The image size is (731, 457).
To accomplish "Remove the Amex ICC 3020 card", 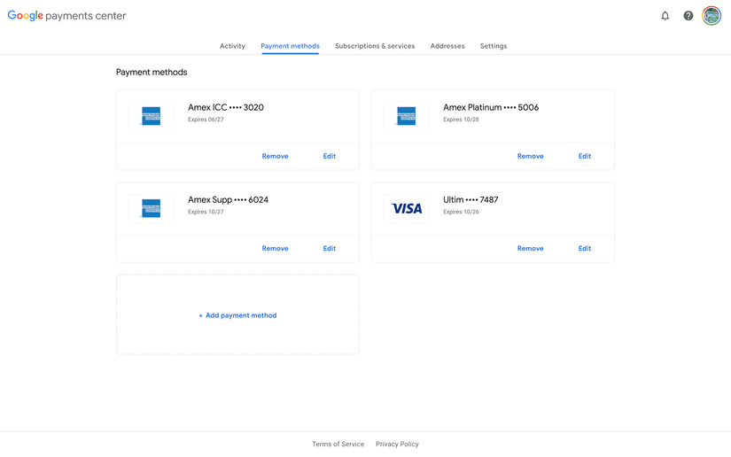I will click(x=275, y=156).
